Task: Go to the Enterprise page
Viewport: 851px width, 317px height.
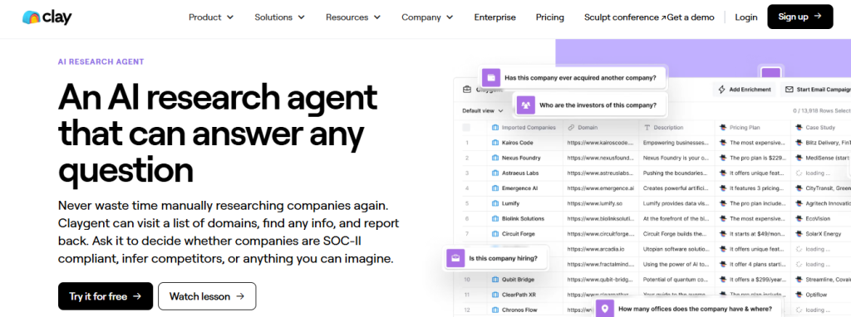Action: click(x=495, y=17)
